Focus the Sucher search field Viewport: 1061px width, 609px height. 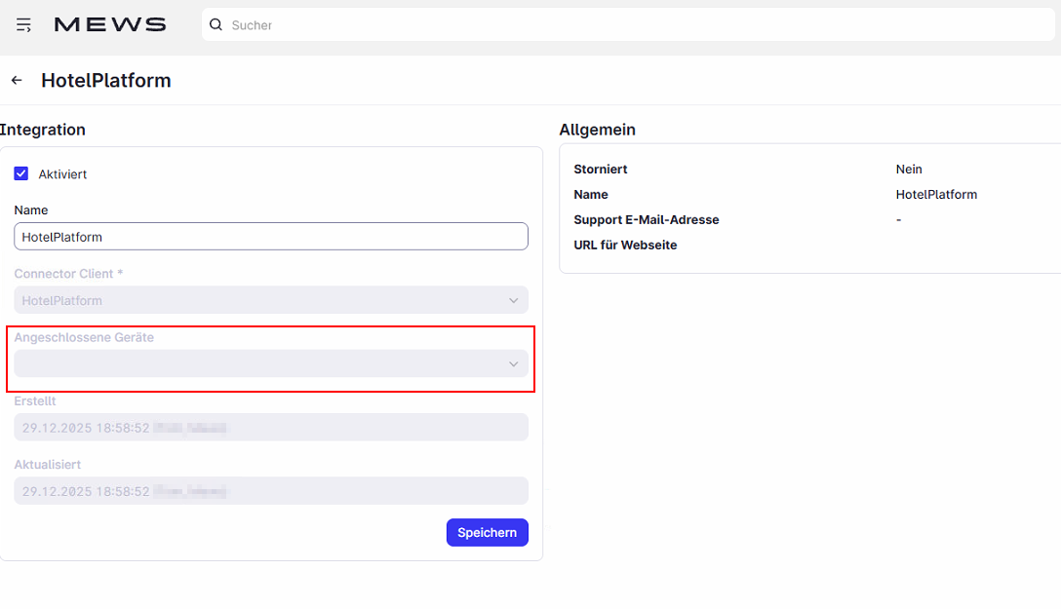pyautogui.click(x=628, y=25)
